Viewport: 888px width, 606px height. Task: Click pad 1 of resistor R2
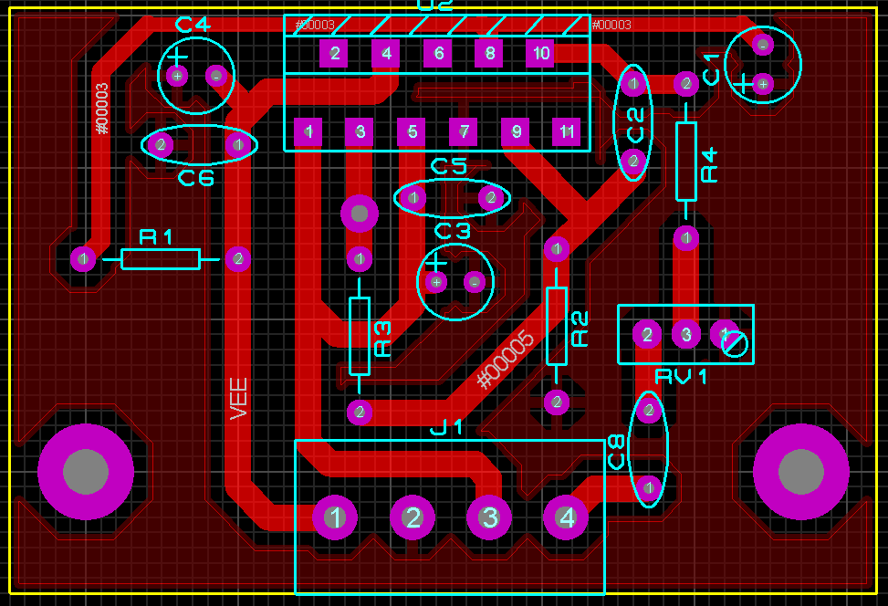[x=557, y=248]
